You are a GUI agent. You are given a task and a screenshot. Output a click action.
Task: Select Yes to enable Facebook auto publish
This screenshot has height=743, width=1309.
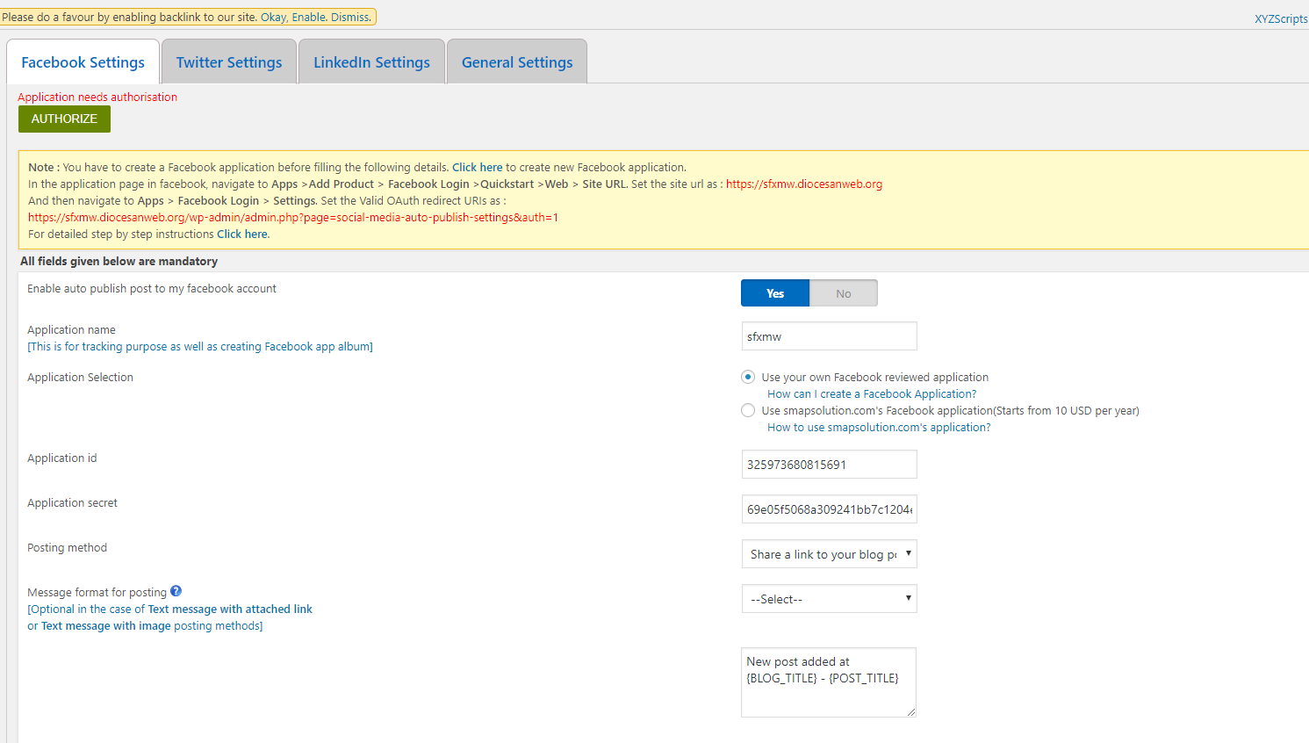pyautogui.click(x=774, y=293)
